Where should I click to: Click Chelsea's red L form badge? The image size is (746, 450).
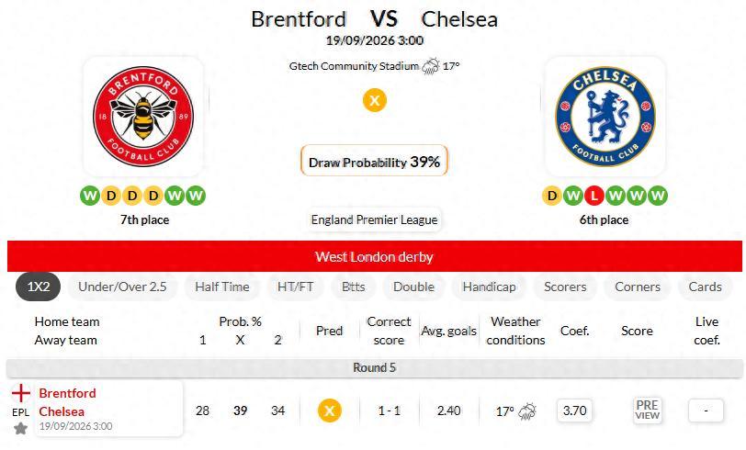coord(593,196)
